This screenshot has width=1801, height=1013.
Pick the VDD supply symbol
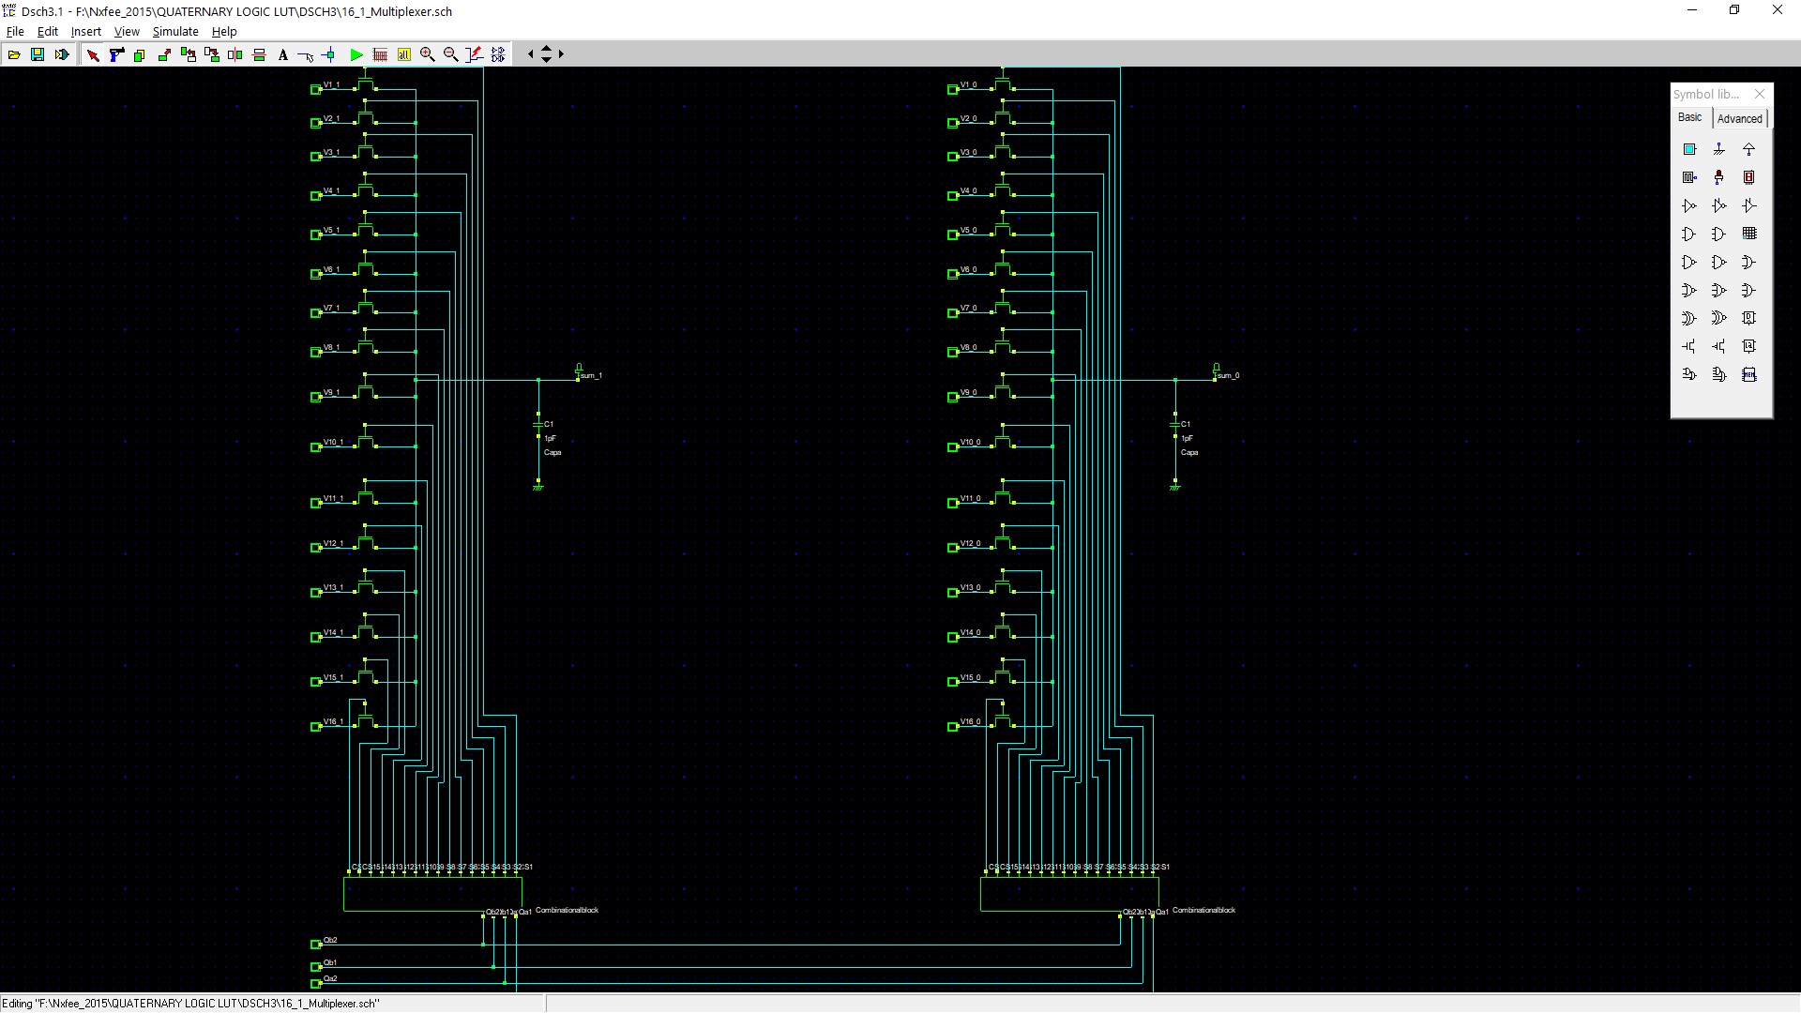[x=1749, y=149]
